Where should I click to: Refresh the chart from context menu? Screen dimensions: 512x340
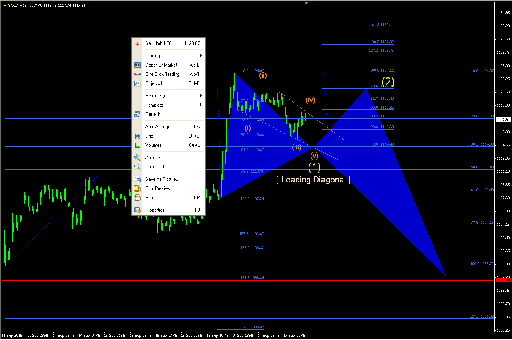point(168,114)
